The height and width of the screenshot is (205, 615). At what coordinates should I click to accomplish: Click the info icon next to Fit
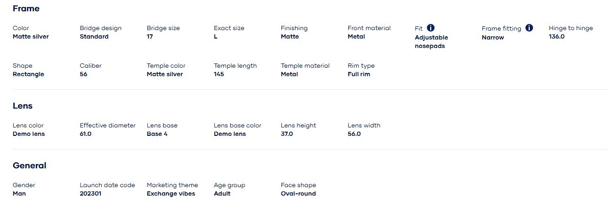431,28
